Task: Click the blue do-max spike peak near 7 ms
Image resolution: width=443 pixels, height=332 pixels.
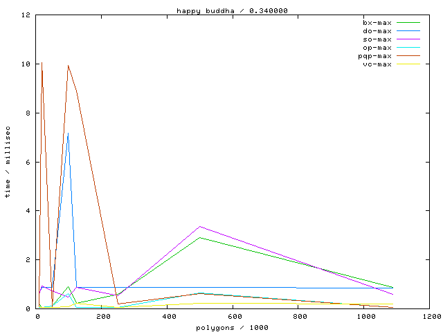Action: 67,133
